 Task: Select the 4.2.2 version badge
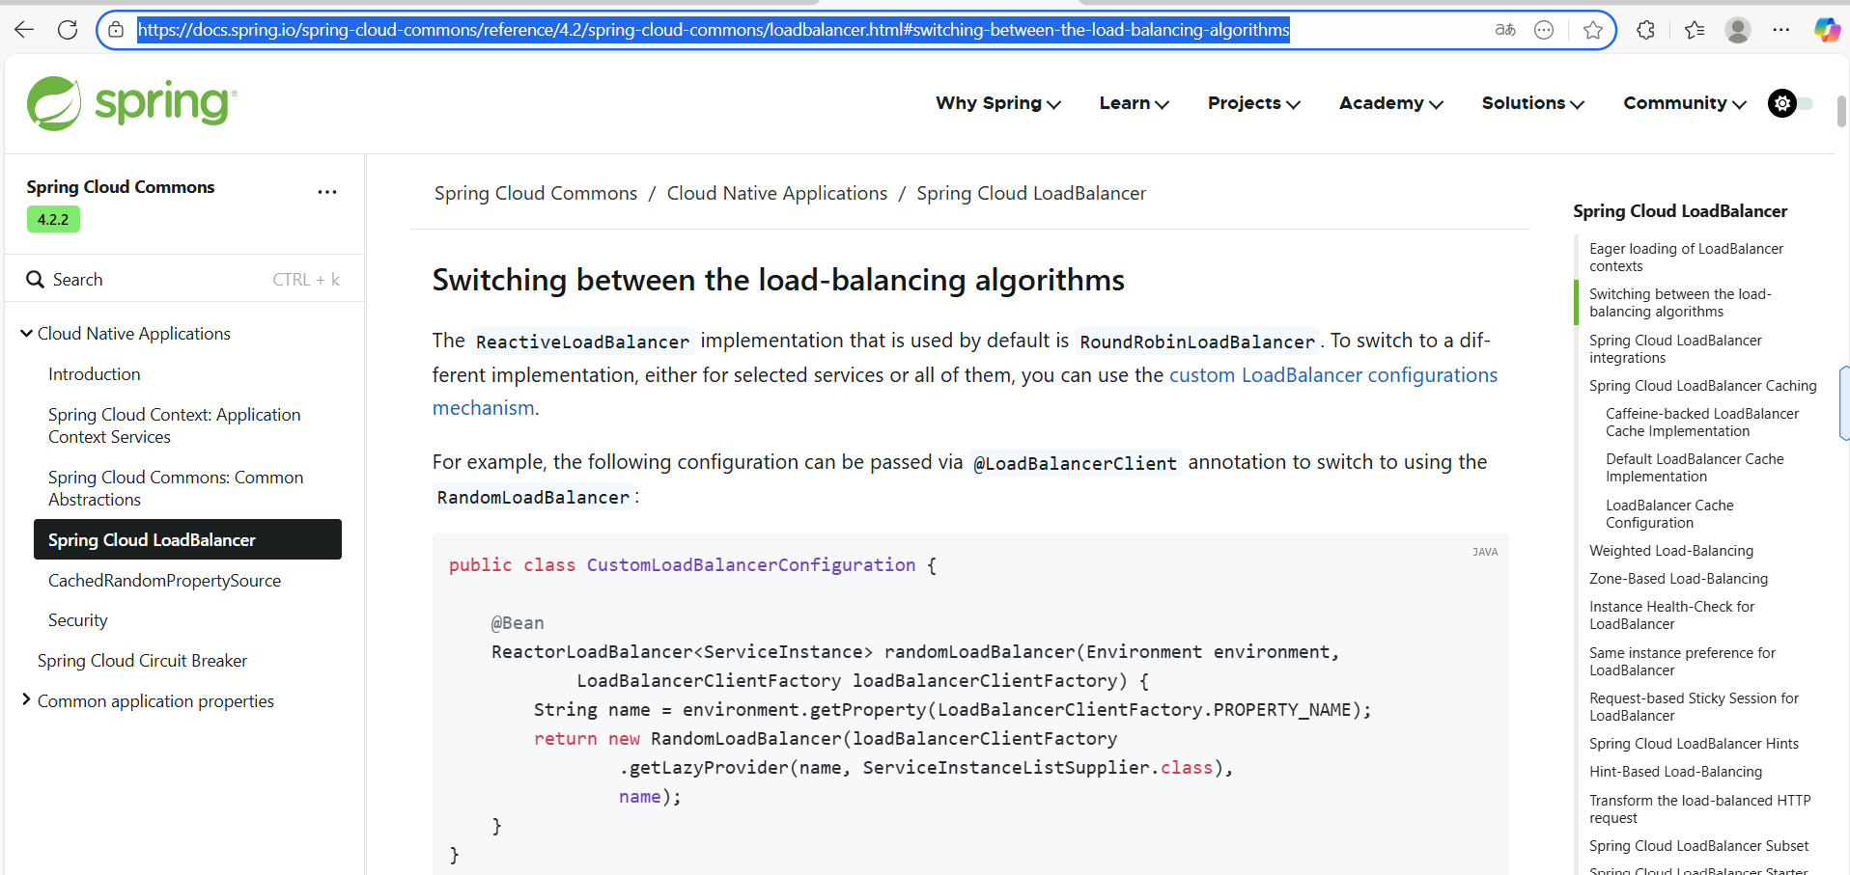click(53, 220)
